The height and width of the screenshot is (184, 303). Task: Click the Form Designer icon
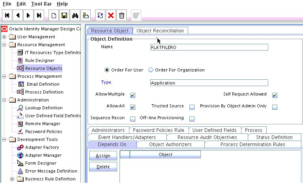coord(20,163)
